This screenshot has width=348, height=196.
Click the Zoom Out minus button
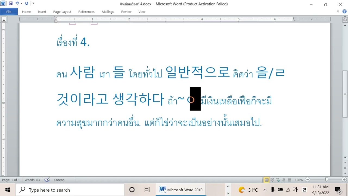pos(307,180)
